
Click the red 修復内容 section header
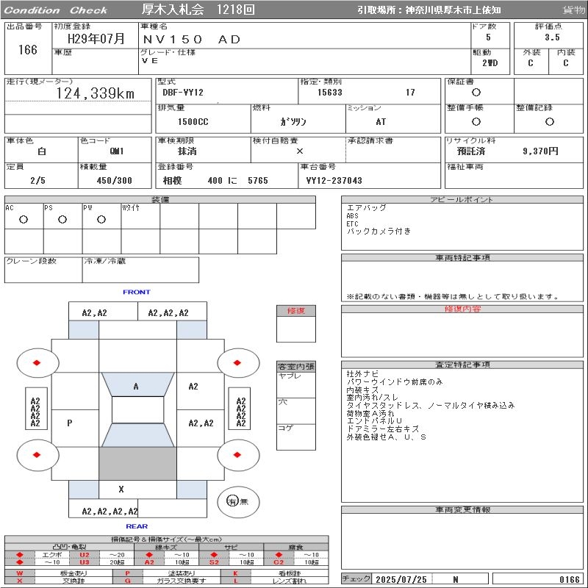click(462, 309)
